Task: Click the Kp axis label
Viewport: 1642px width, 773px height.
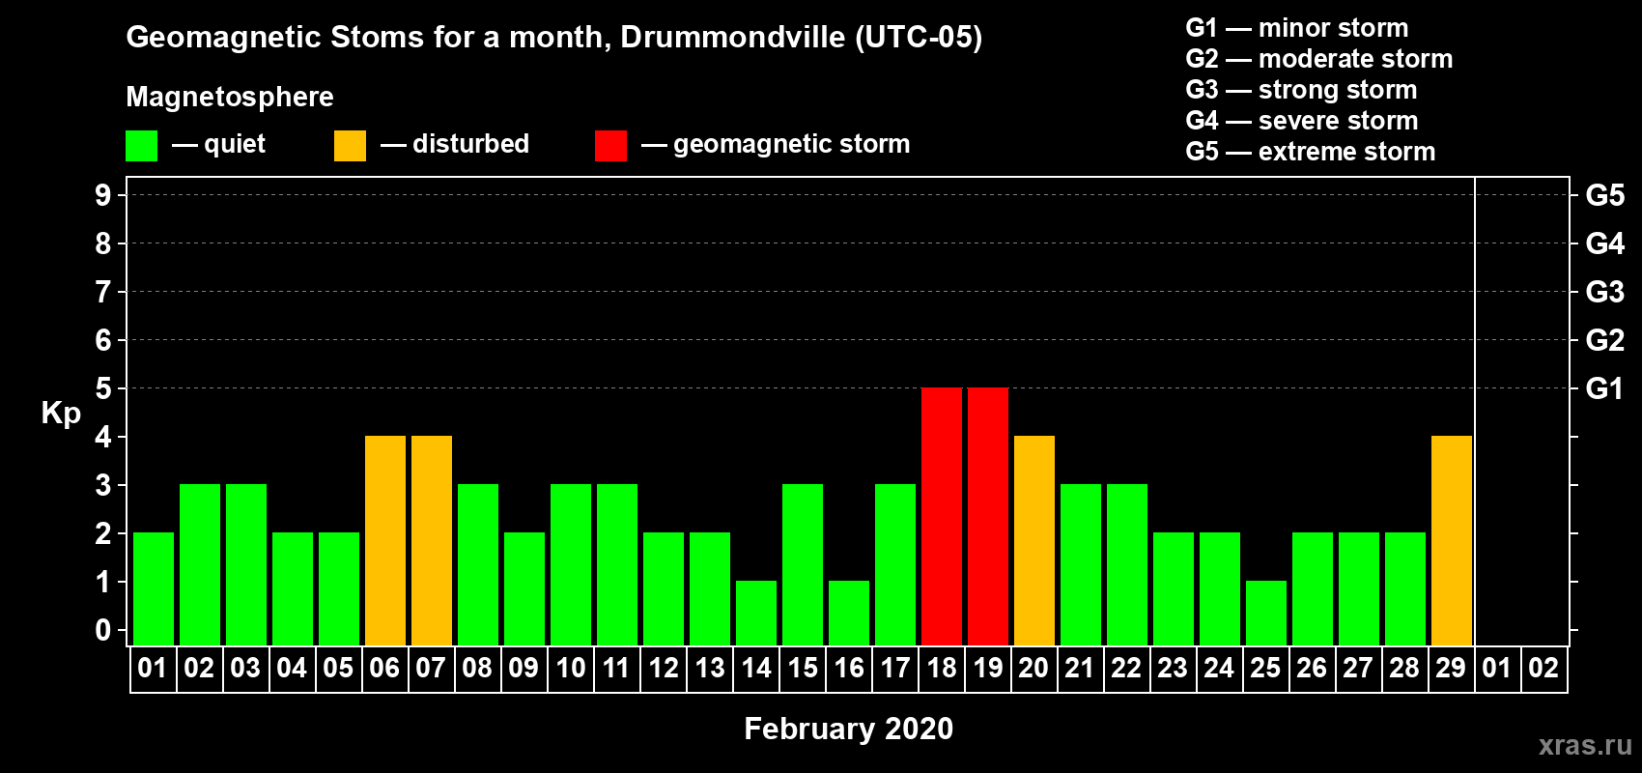Action: click(61, 414)
